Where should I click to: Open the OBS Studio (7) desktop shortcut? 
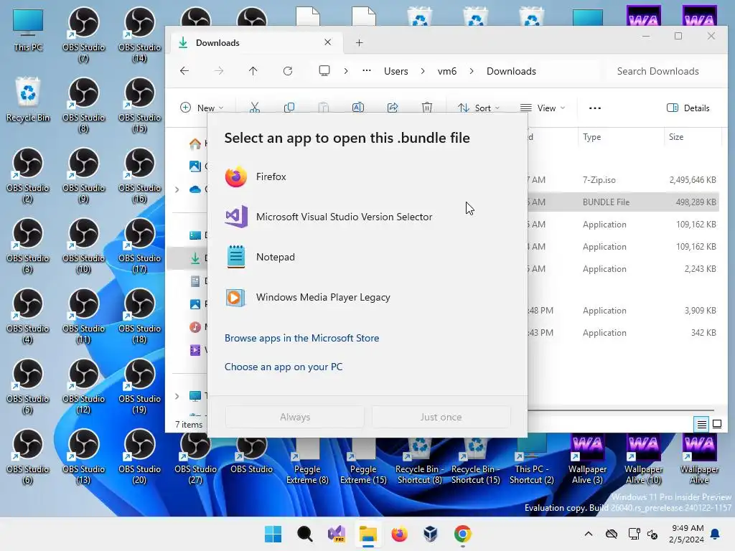point(83,34)
